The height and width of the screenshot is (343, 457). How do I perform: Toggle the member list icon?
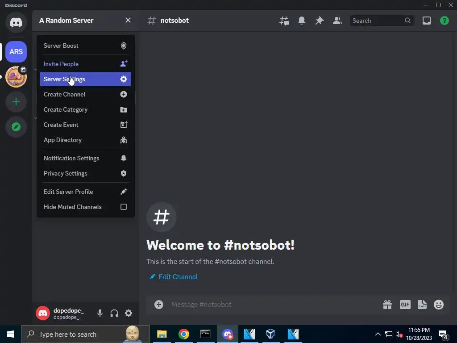point(337,21)
